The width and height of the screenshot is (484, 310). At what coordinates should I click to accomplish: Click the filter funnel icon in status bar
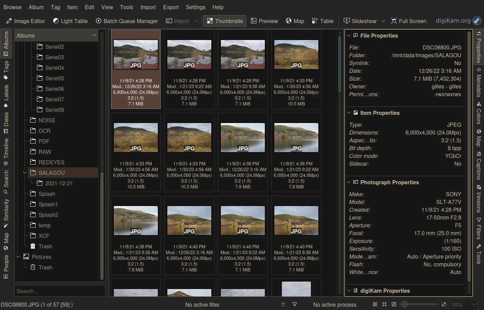pos(295,305)
